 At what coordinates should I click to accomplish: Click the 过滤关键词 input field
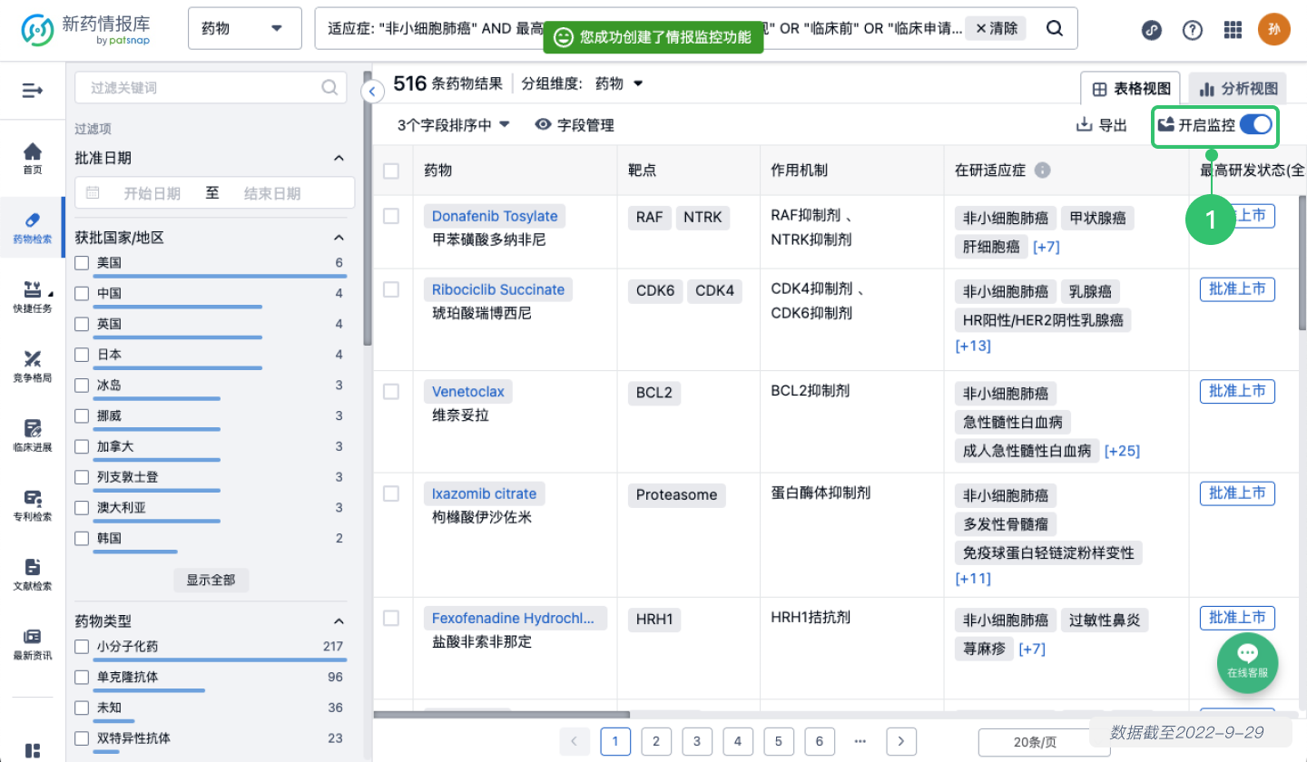[210, 88]
